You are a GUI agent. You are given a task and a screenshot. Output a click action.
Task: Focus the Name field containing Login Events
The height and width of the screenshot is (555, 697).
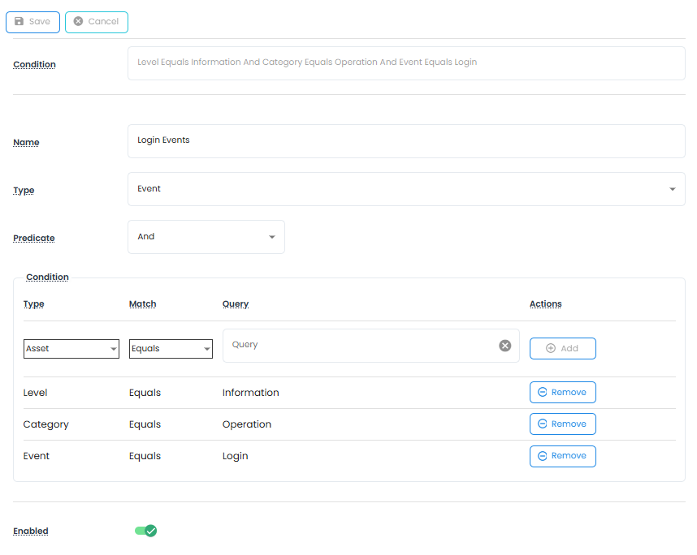pos(406,140)
